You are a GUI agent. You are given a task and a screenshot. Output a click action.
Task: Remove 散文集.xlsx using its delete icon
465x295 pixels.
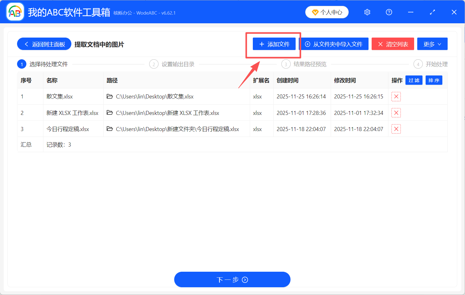pyautogui.click(x=396, y=97)
